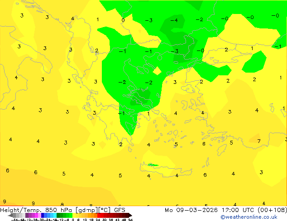Select the "12:00 UTC" time text
Image resolution: width=287 pixels, height=221 pixels.
pos(238,210)
